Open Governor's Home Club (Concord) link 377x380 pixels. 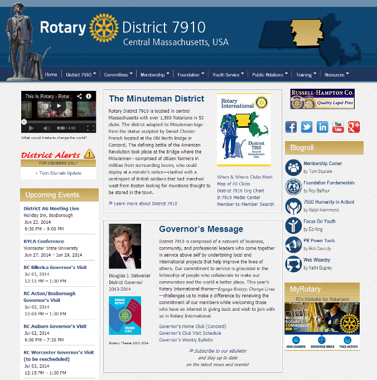(x=192, y=326)
